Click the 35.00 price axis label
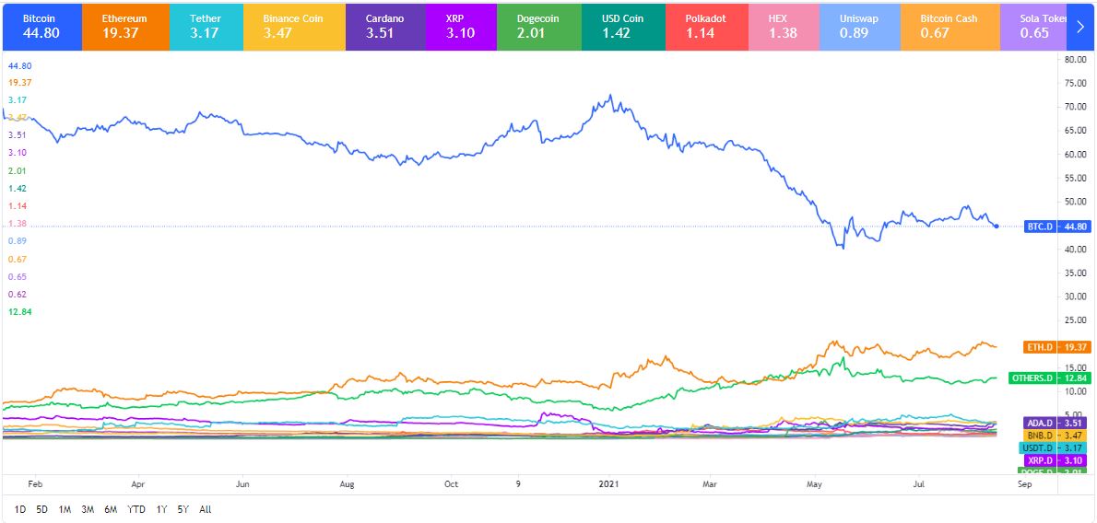1097x523 pixels. pos(1074,273)
